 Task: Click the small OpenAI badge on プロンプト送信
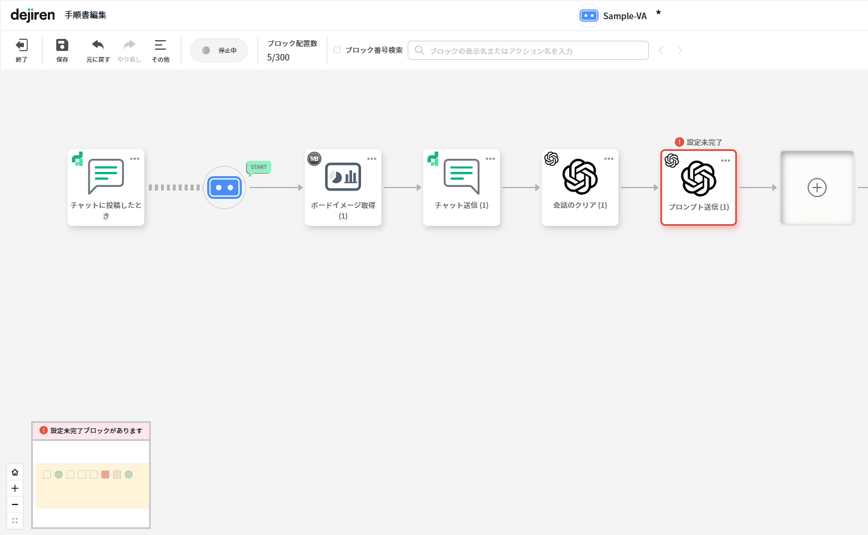(x=672, y=161)
